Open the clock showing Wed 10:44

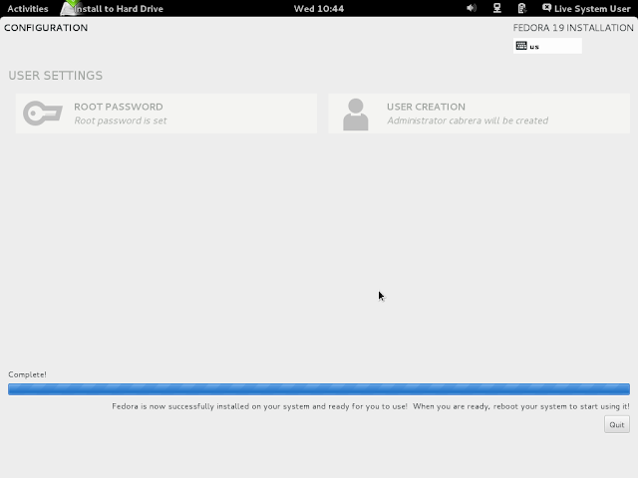tap(319, 9)
